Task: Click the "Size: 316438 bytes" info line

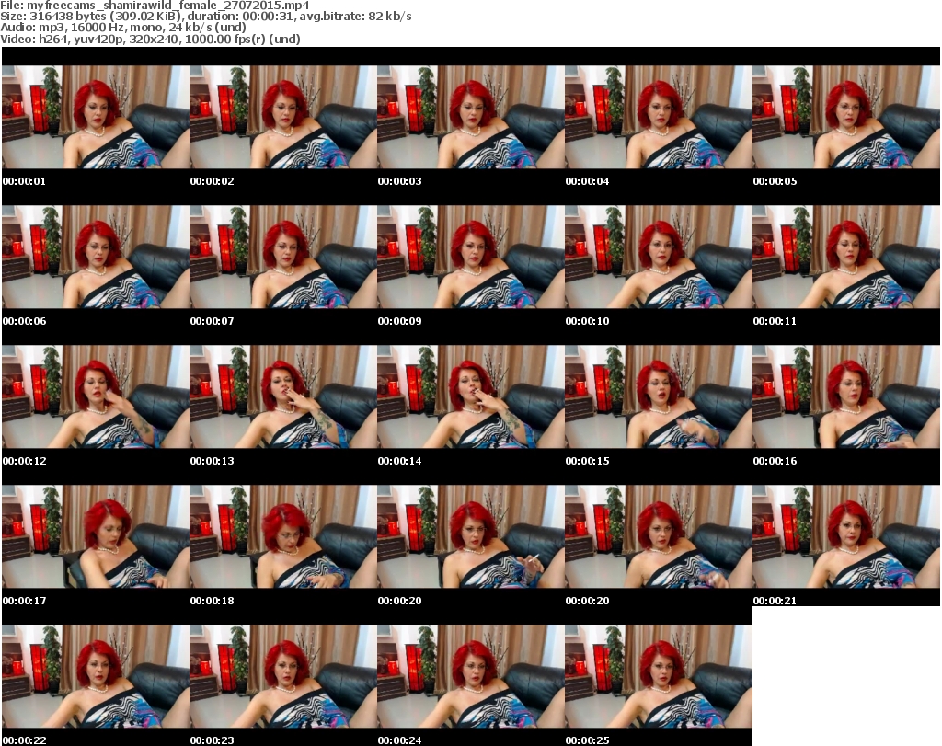Action: [205, 17]
